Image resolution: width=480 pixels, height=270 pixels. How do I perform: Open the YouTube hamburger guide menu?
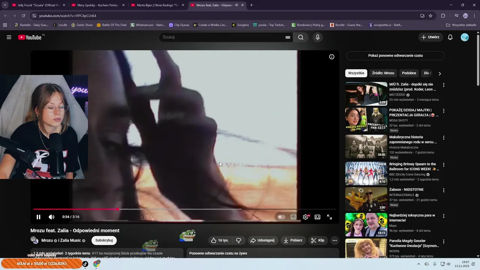pyautogui.click(x=9, y=37)
